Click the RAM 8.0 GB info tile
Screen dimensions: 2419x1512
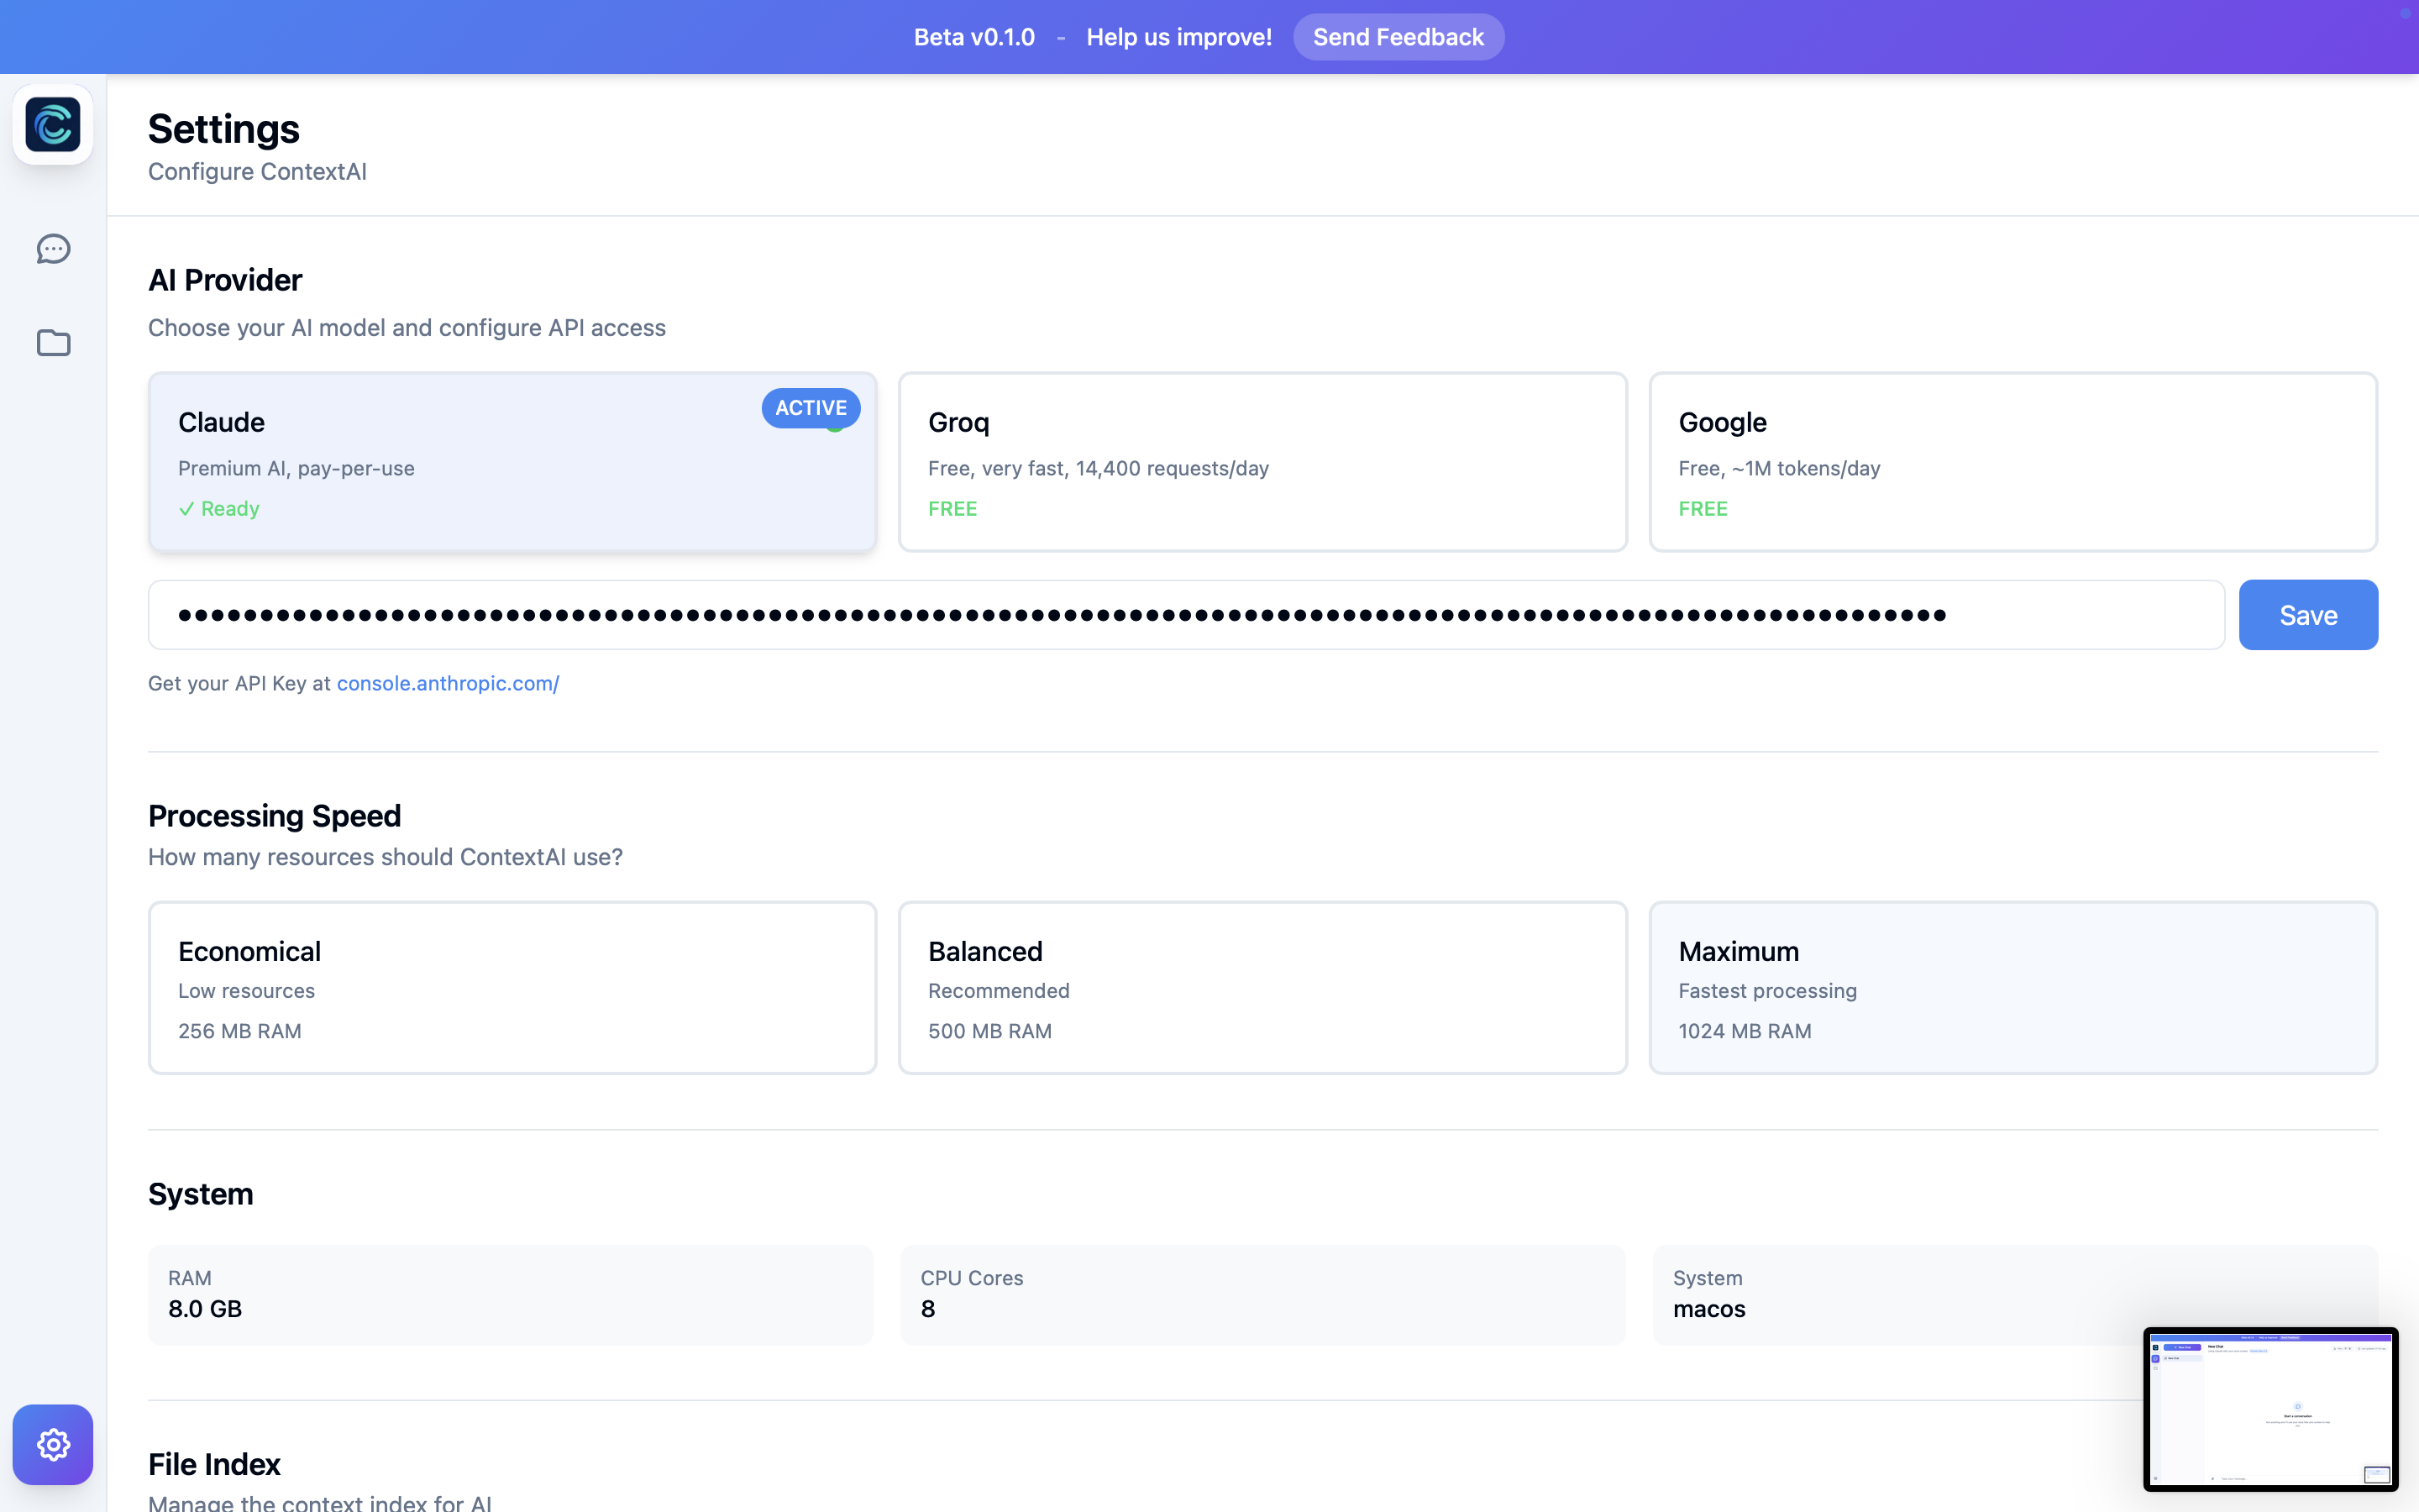click(510, 1294)
